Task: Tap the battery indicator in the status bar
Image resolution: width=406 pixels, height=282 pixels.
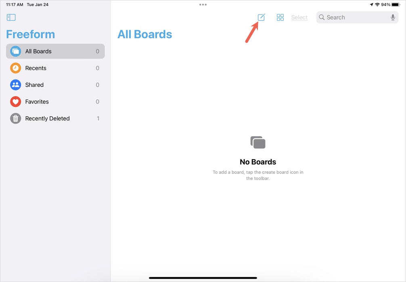Action: pos(396,4)
